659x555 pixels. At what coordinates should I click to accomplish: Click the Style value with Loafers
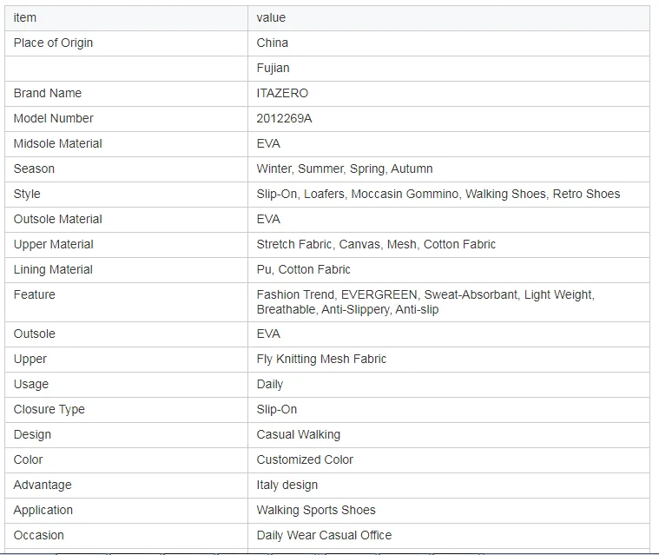pyautogui.click(x=438, y=194)
